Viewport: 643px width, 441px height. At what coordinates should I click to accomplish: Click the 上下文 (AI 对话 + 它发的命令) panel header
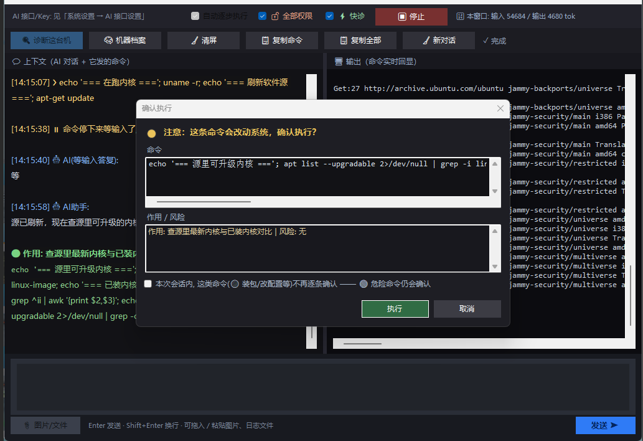(x=72, y=62)
